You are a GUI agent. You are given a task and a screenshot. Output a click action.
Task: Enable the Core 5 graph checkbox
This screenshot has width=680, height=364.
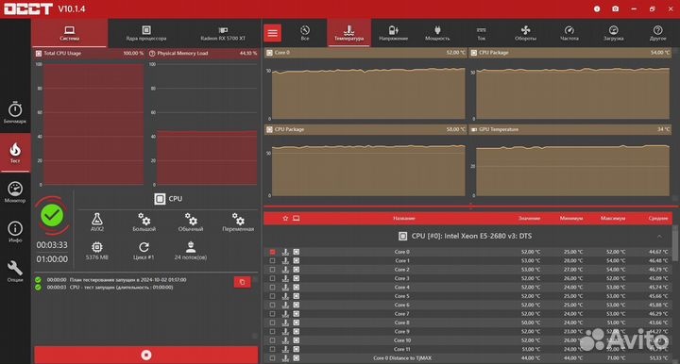(272, 296)
